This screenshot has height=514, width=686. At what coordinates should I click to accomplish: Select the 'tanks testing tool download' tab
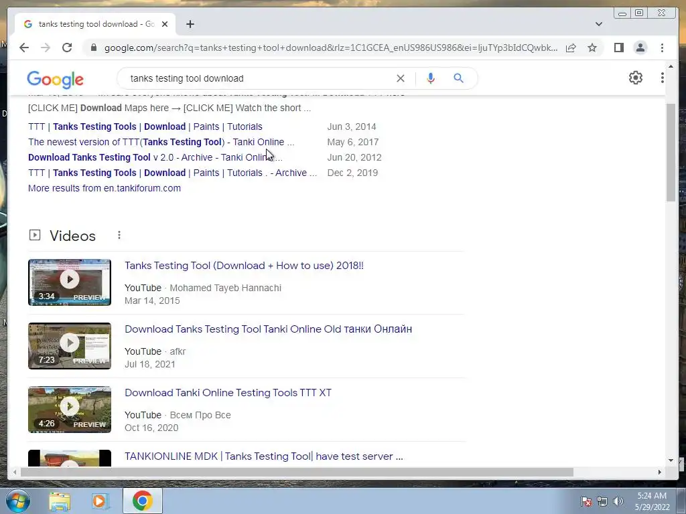coord(95,24)
